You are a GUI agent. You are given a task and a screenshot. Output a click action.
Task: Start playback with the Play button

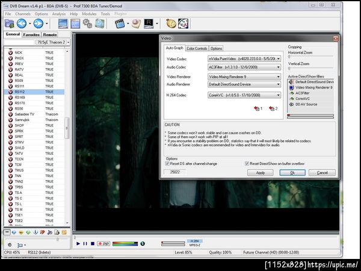(78, 243)
